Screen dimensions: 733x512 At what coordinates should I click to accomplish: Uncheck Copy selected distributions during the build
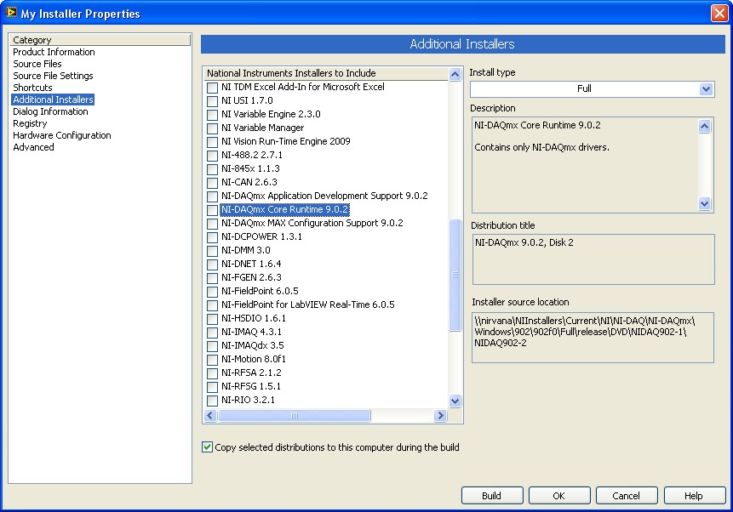tap(207, 447)
